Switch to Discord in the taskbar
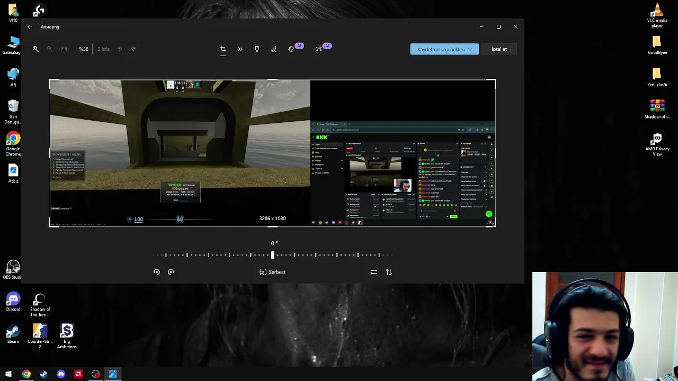Image resolution: width=678 pixels, height=381 pixels. 61,374
